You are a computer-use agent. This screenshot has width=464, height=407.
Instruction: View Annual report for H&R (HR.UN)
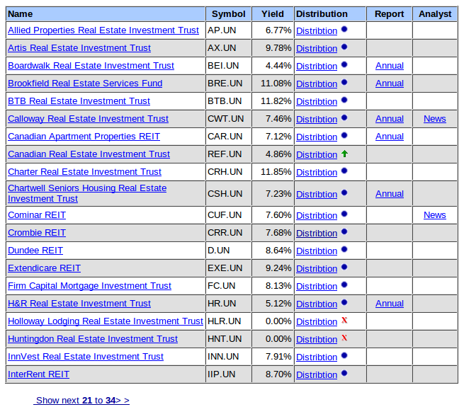click(390, 304)
